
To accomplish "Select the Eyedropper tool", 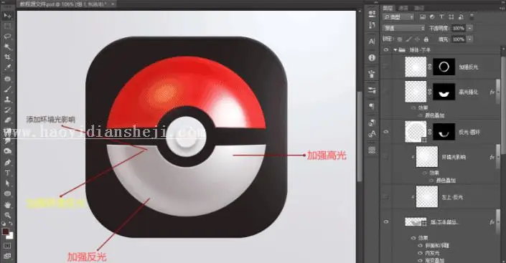I will tap(7, 67).
